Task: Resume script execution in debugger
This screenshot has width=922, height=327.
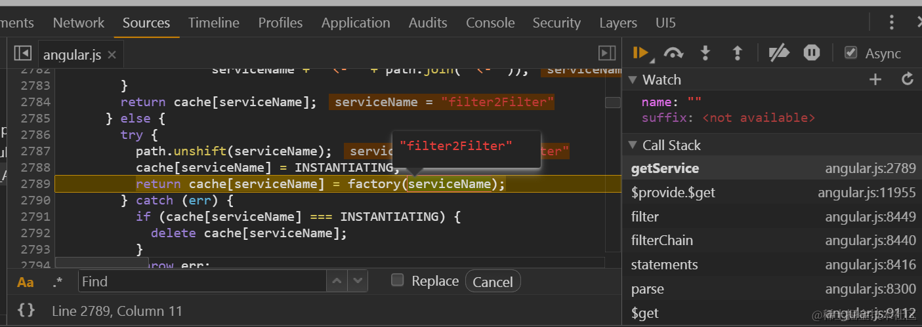Action: click(641, 53)
